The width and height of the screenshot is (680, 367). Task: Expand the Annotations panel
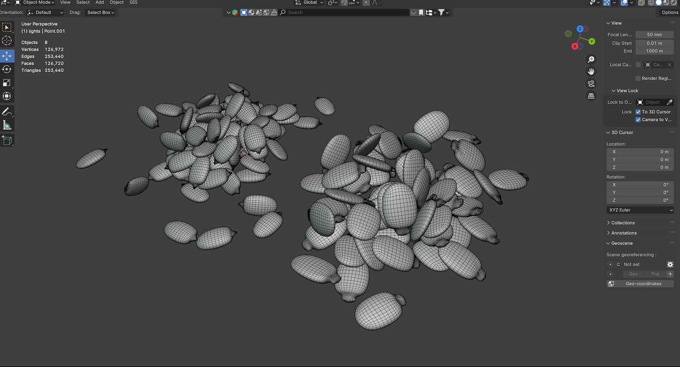click(624, 233)
